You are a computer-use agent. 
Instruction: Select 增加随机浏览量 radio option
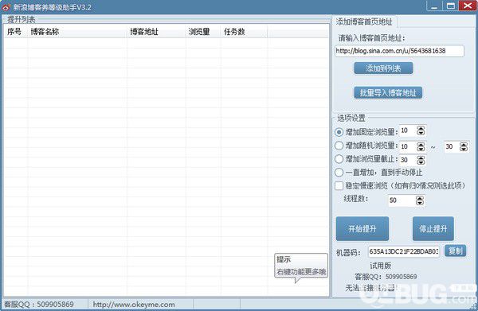pos(339,146)
